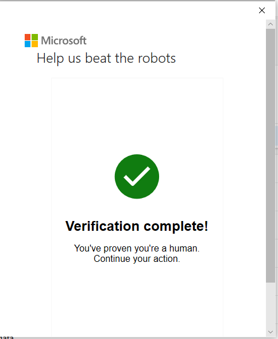Click the "You've proven you're a human." line
Viewport: 278px width, 339px height.
pos(137,248)
